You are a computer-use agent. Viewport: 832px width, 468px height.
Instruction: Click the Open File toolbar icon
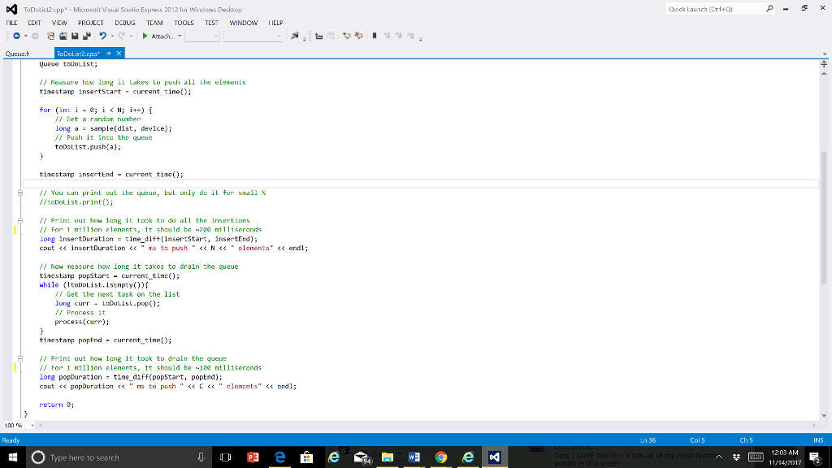tap(64, 35)
